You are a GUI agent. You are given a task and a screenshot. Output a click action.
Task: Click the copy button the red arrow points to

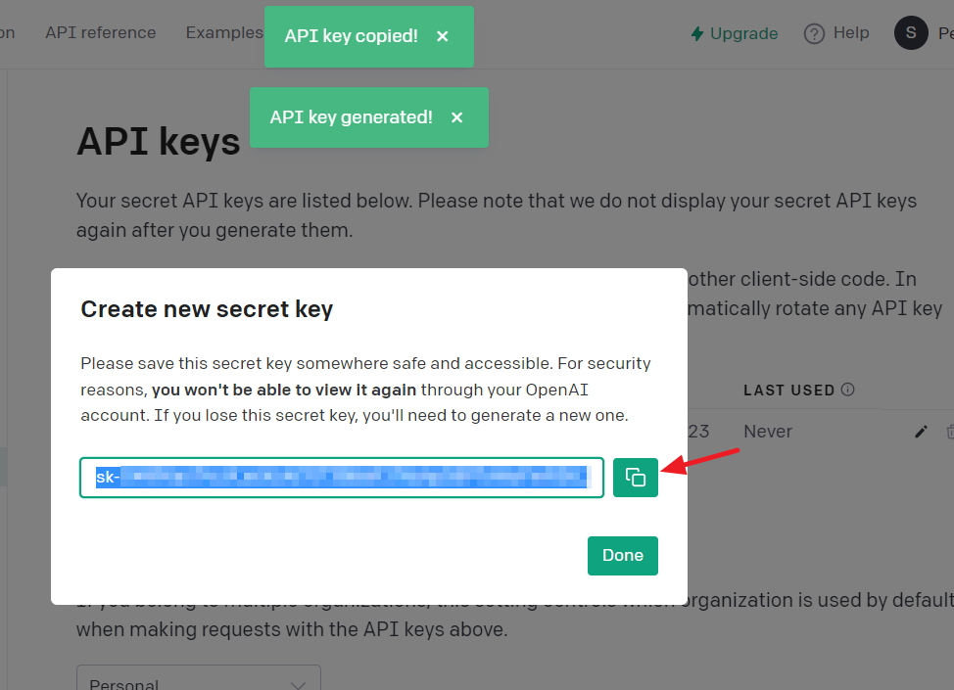635,478
